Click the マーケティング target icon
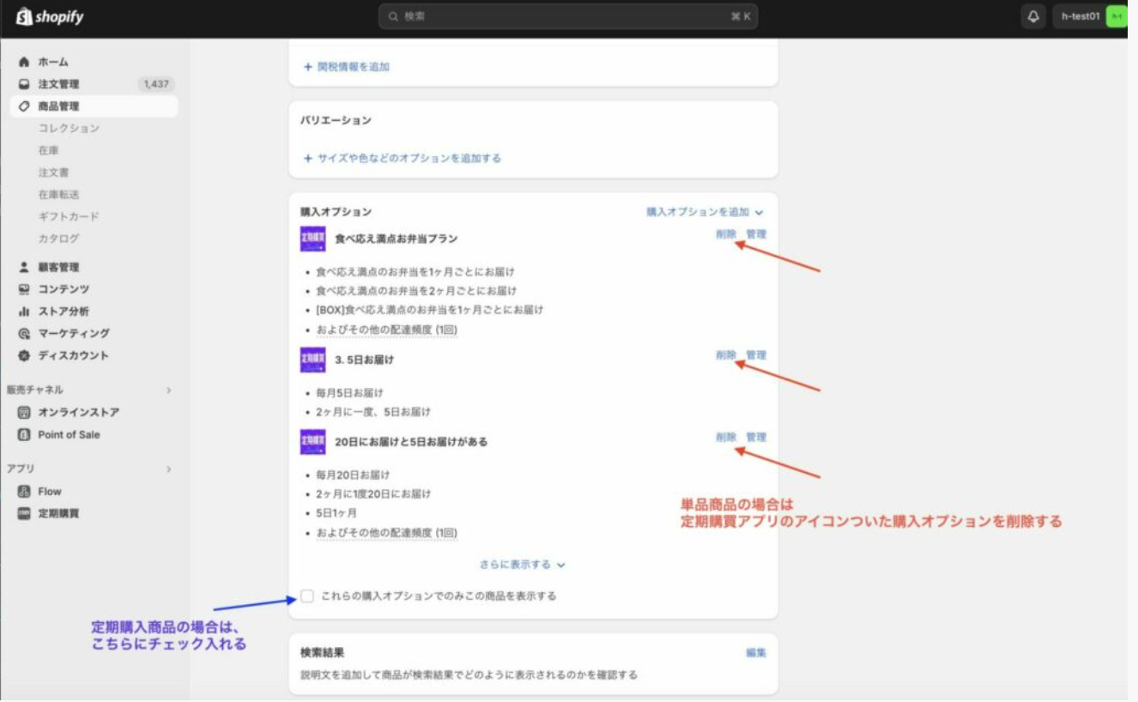This screenshot has width=1138, height=702. point(24,333)
